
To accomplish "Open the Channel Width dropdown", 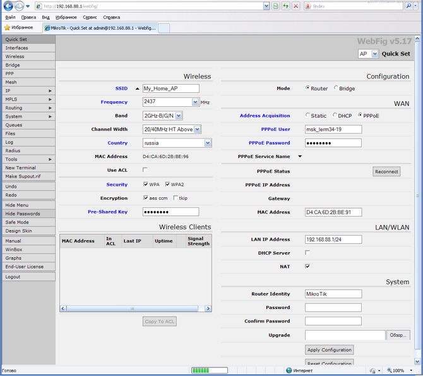I will [x=197, y=130].
